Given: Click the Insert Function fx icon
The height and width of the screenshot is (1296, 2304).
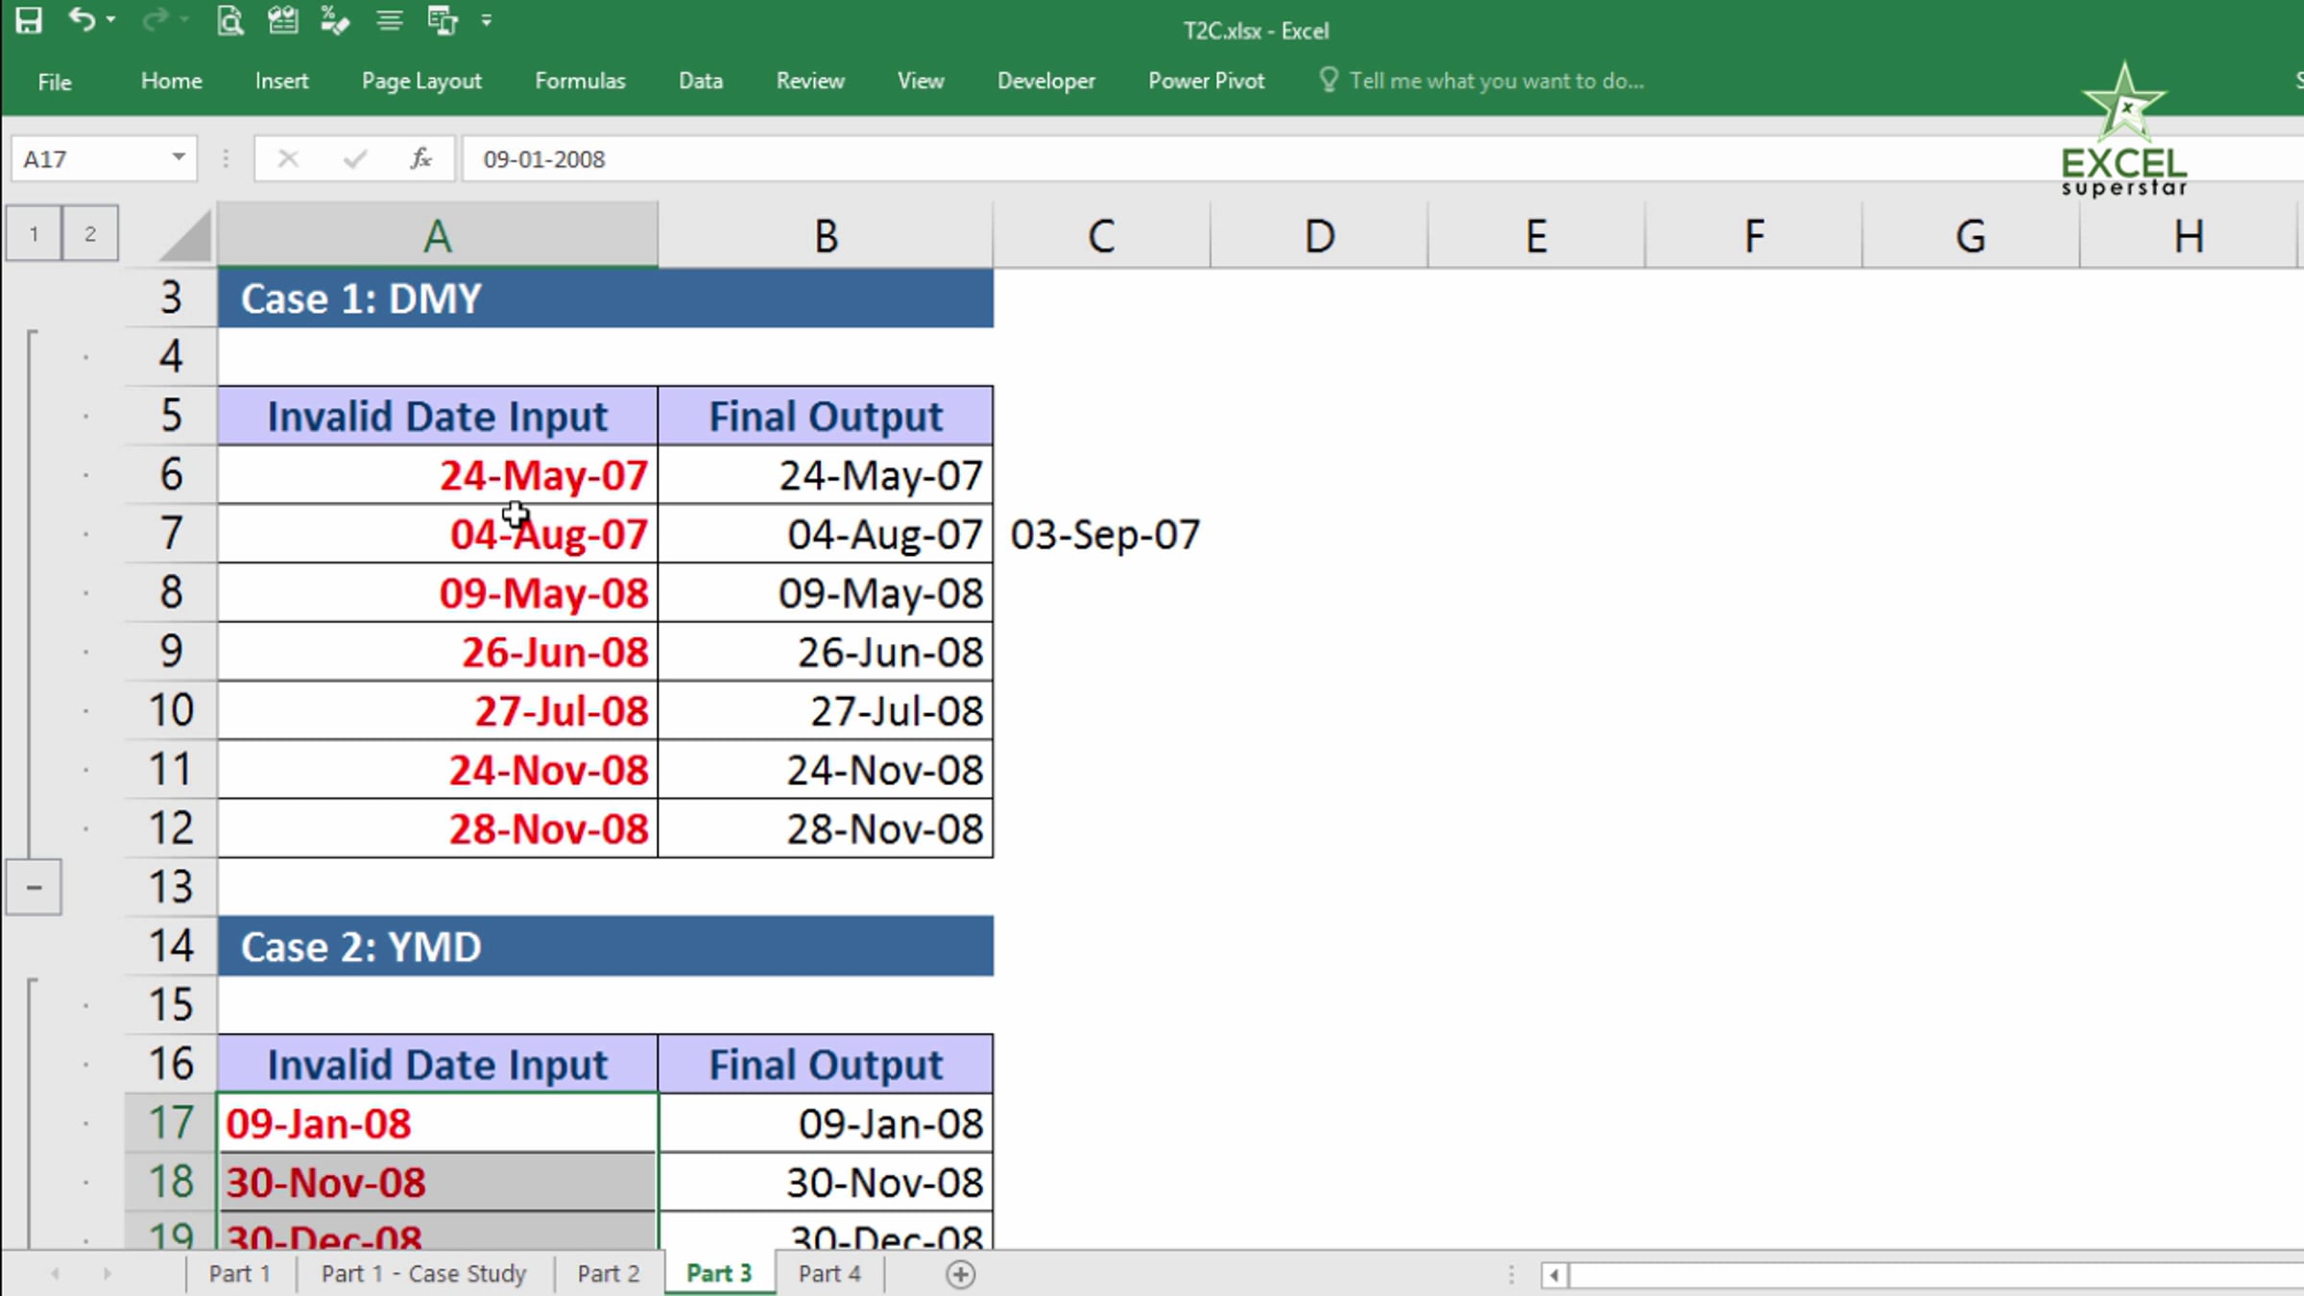Looking at the screenshot, I should pos(420,158).
